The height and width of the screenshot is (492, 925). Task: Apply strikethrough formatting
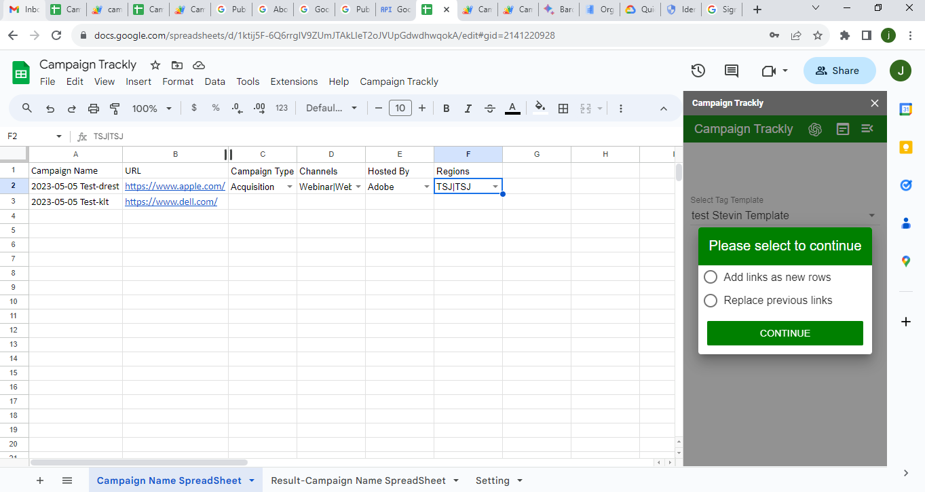[490, 108]
